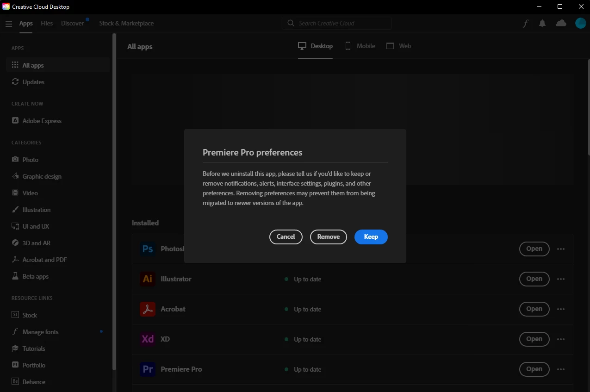
Task: Select the Desktop apps tab
Action: pyautogui.click(x=315, y=46)
